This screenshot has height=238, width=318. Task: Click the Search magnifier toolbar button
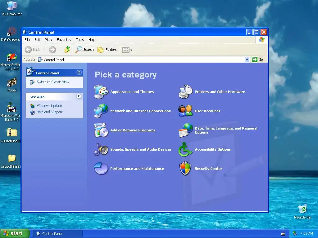click(84, 50)
